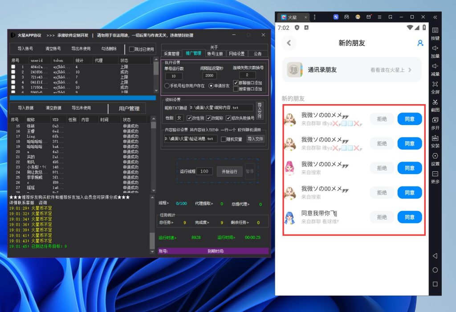Click 同意 on the first friend request

pyautogui.click(x=409, y=119)
